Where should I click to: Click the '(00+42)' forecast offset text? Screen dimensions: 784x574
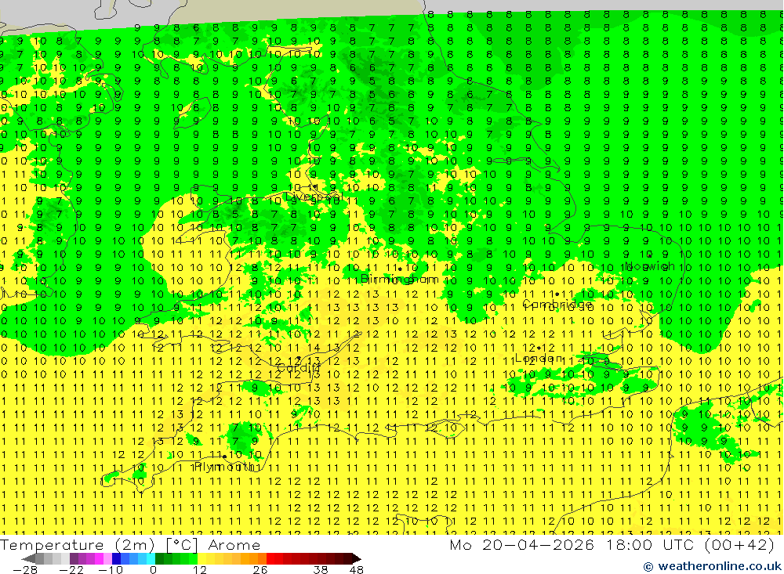coord(739,545)
